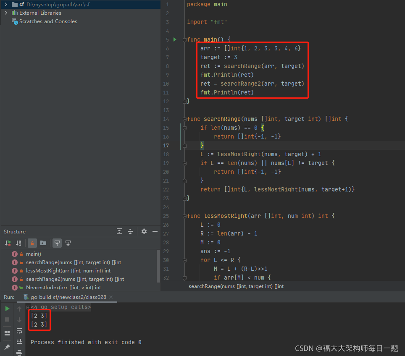Toggle soft-wrap in Run console
This screenshot has width=405, height=356.
(x=19, y=331)
